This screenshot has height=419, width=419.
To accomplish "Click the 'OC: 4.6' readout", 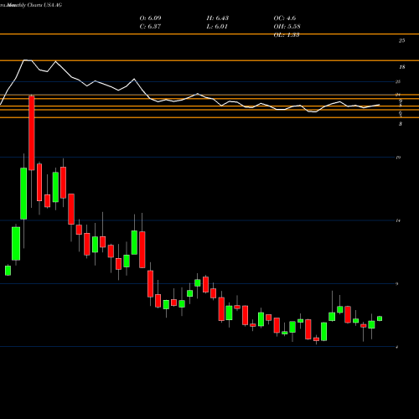I will [285, 18].
